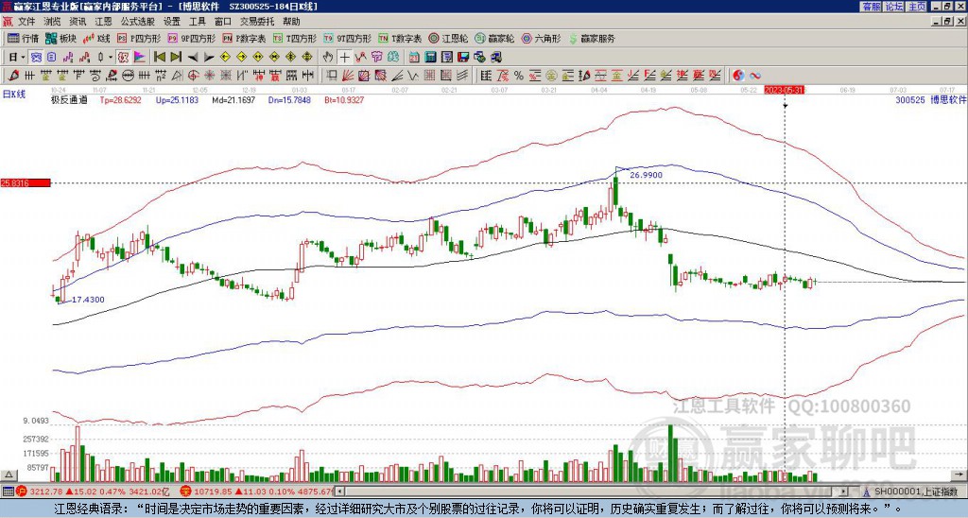968x518 pixels.
Task: Click the 论坛 link in title bar
Action: tap(894, 7)
